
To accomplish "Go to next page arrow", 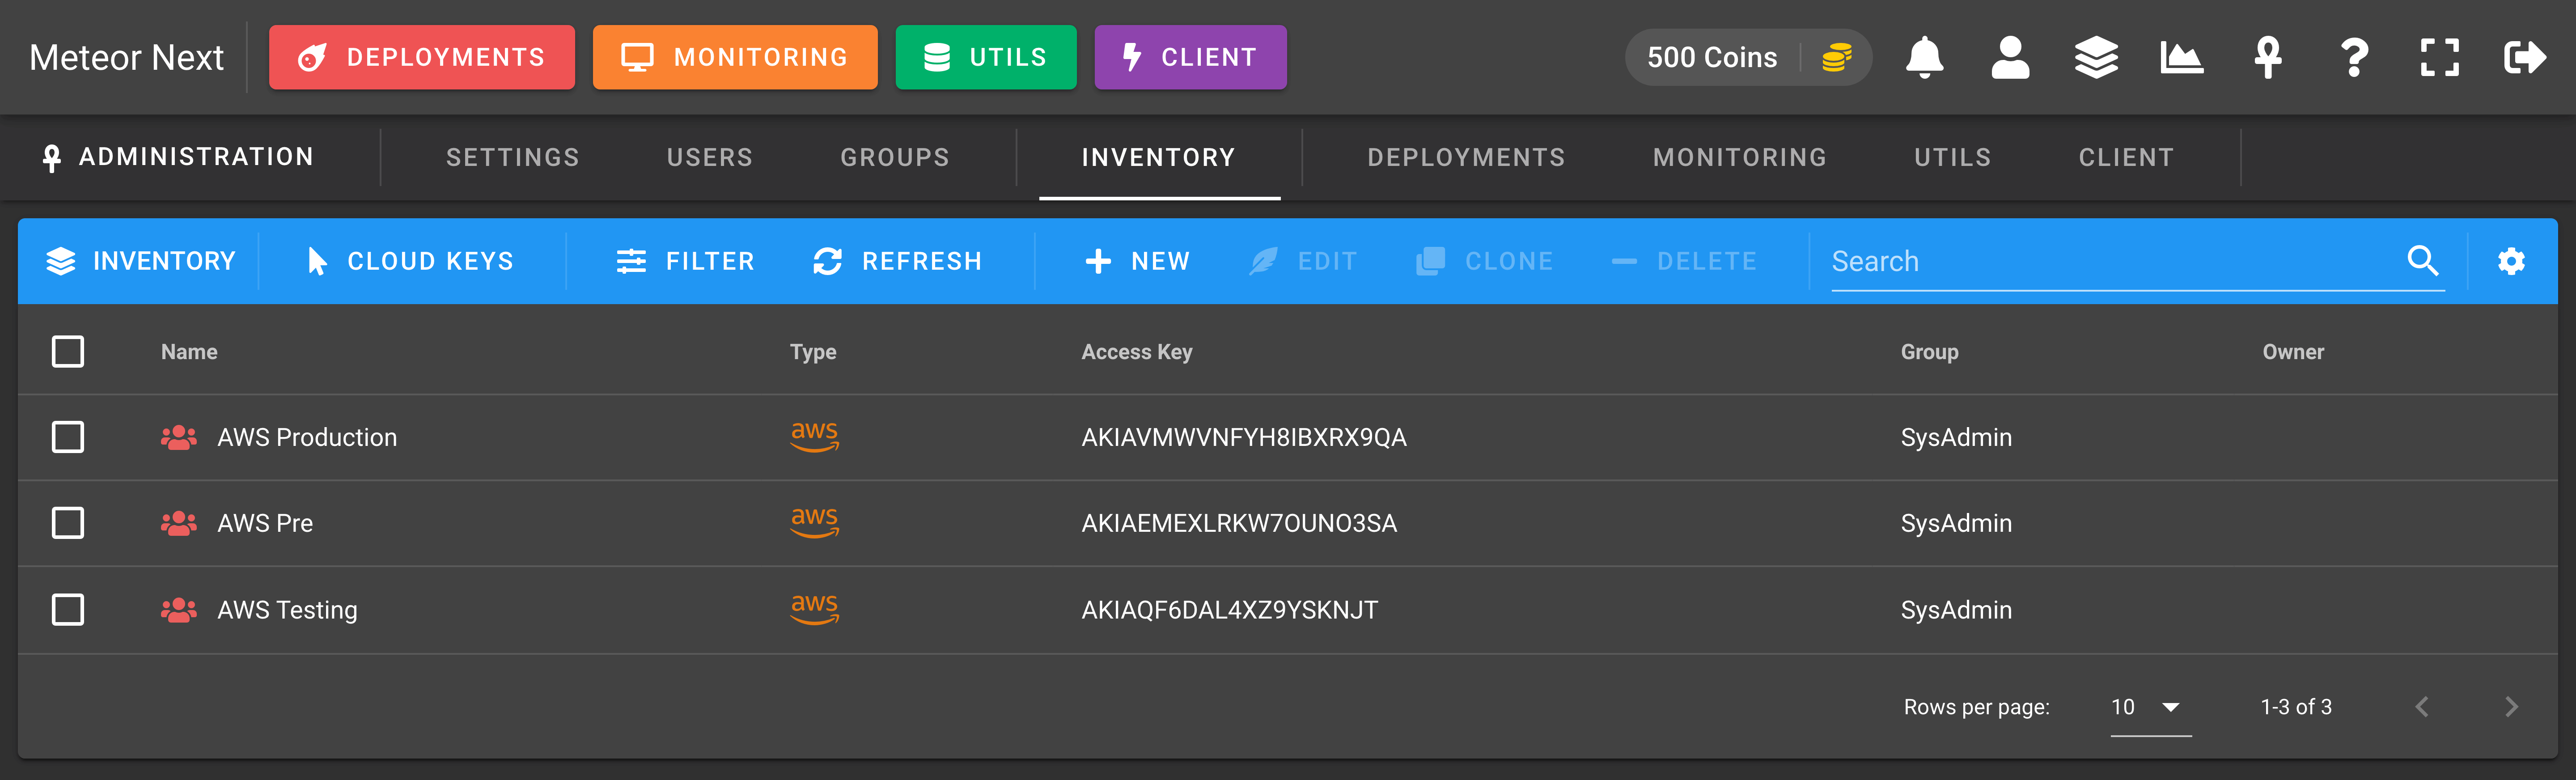I will click(2511, 707).
